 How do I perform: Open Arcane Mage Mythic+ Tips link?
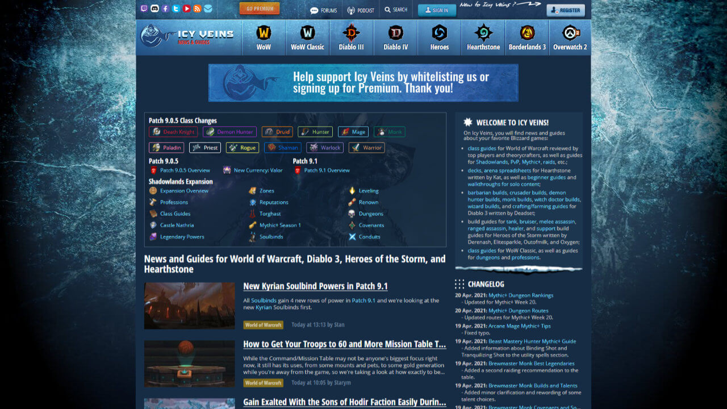520,326
